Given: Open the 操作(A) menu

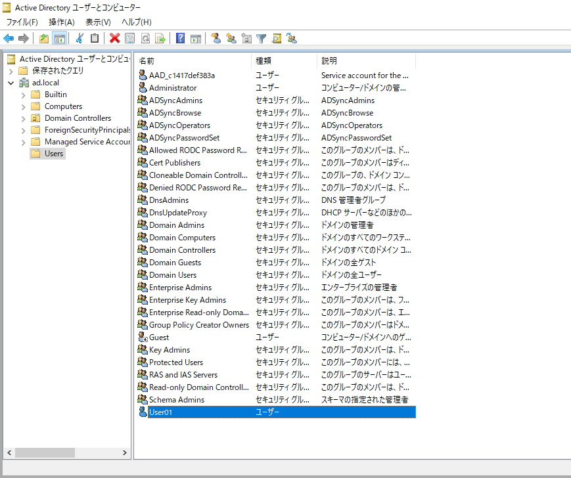Looking at the screenshot, I should tap(62, 22).
